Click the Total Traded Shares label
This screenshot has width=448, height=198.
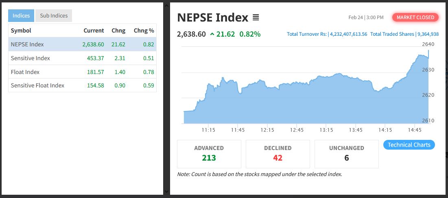click(x=392, y=34)
